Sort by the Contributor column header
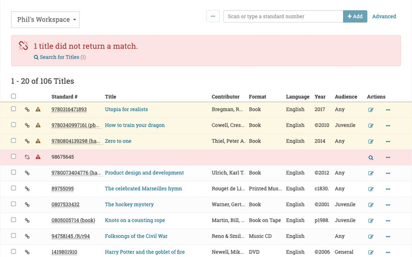 tap(226, 97)
